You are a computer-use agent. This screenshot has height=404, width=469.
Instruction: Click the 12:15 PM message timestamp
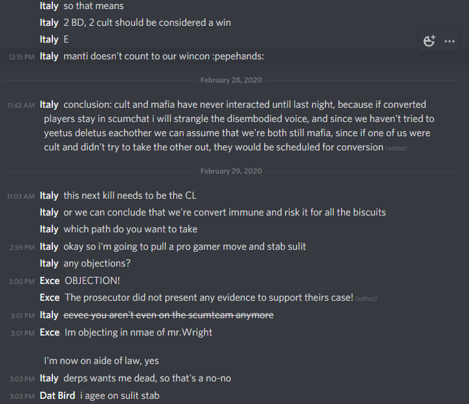[x=21, y=57]
